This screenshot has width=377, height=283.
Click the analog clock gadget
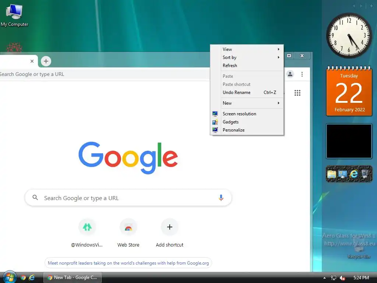(x=349, y=35)
